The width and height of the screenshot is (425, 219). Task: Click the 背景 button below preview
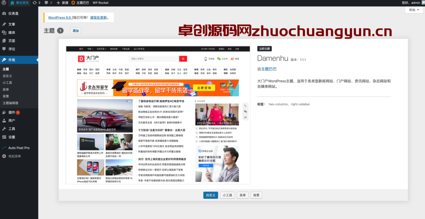pyautogui.click(x=256, y=195)
